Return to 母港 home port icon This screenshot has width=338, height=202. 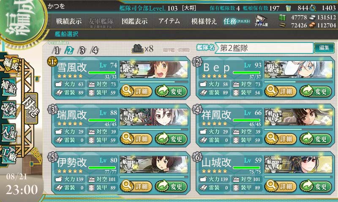(x=31, y=108)
